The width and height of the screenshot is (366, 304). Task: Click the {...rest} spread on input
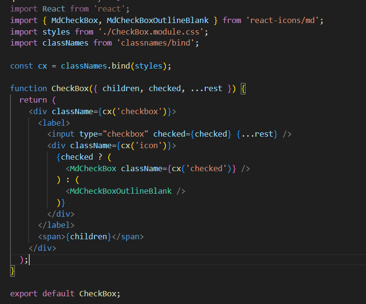point(257,134)
